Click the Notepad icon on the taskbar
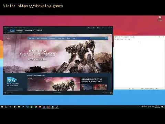This screenshot has width=165, height=124. point(53,107)
